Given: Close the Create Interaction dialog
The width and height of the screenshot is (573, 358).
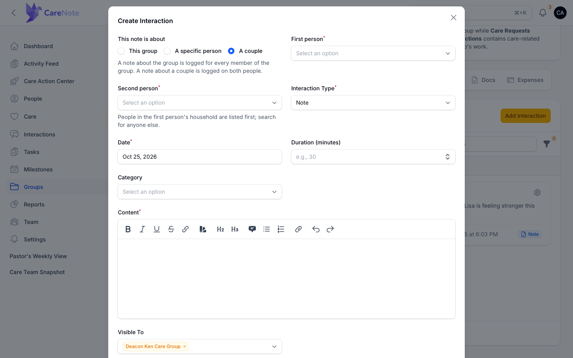Looking at the screenshot, I should click(x=454, y=18).
